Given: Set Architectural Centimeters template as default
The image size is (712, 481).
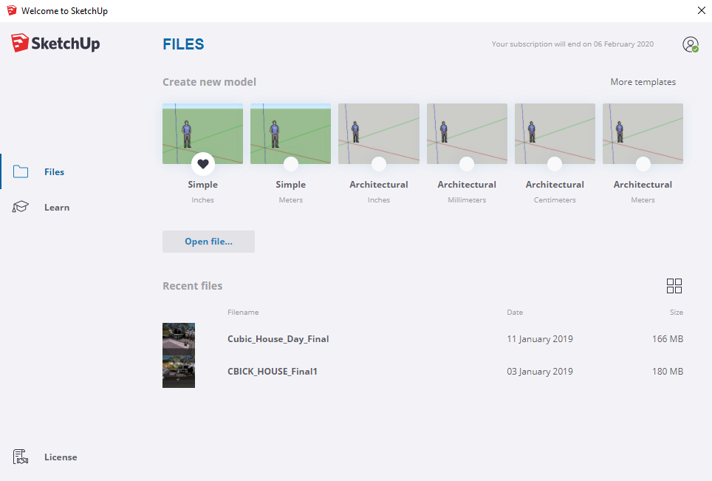Looking at the screenshot, I should click(x=555, y=163).
